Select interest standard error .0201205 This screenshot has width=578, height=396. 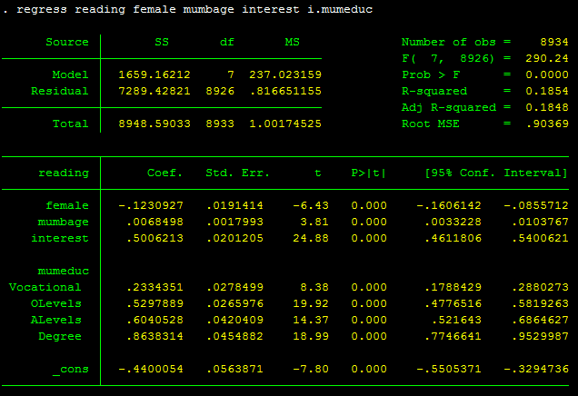(x=234, y=238)
